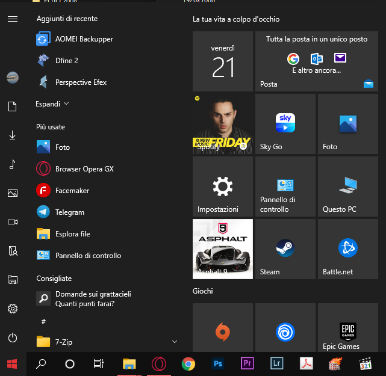This screenshot has width=386, height=376.
Task: Launch the Steam tile
Action: click(x=285, y=249)
